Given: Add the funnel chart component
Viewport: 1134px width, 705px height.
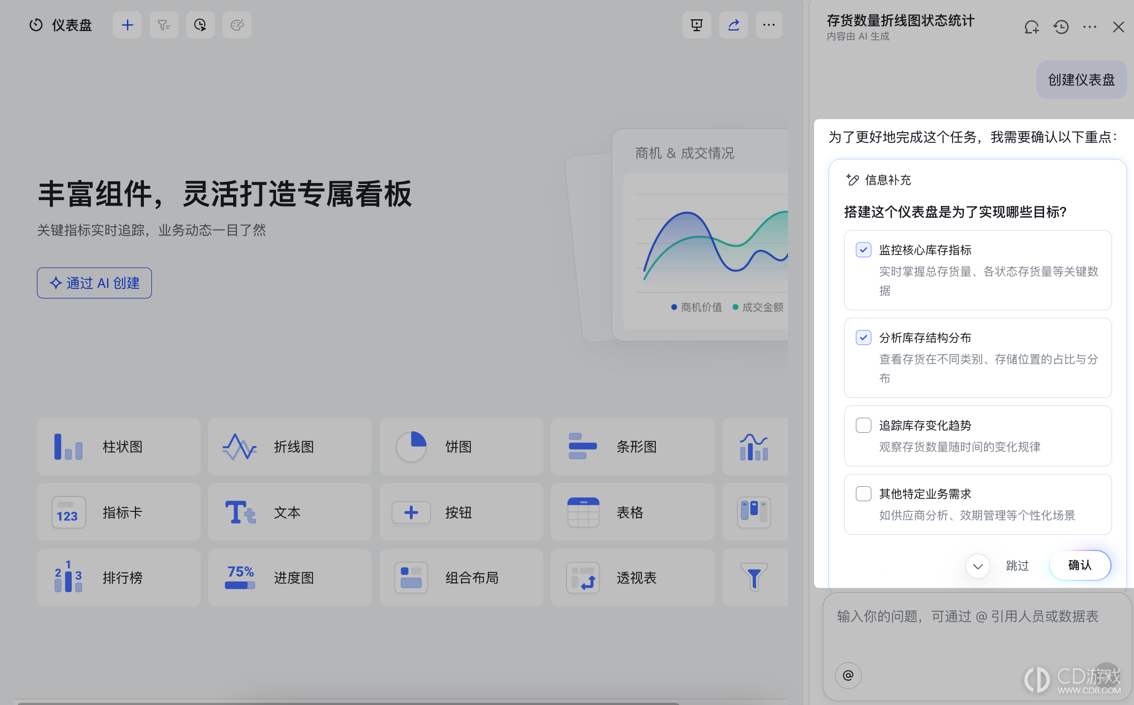Looking at the screenshot, I should (x=755, y=578).
